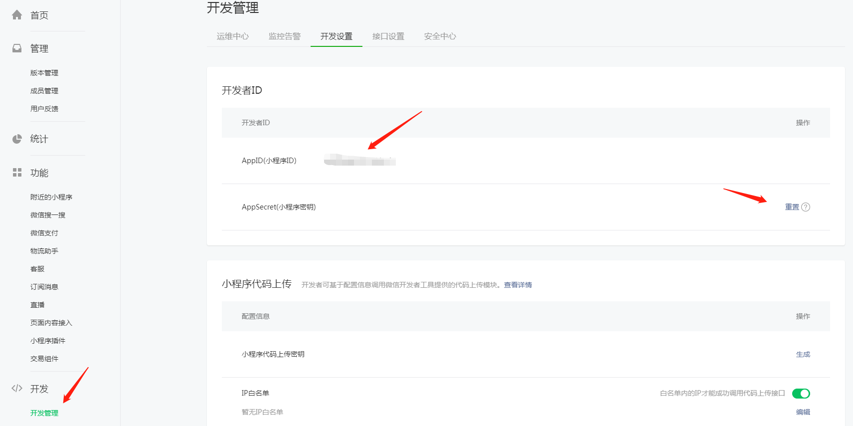
Task: Click the AppID(小程序ID) label
Action: pos(269,161)
